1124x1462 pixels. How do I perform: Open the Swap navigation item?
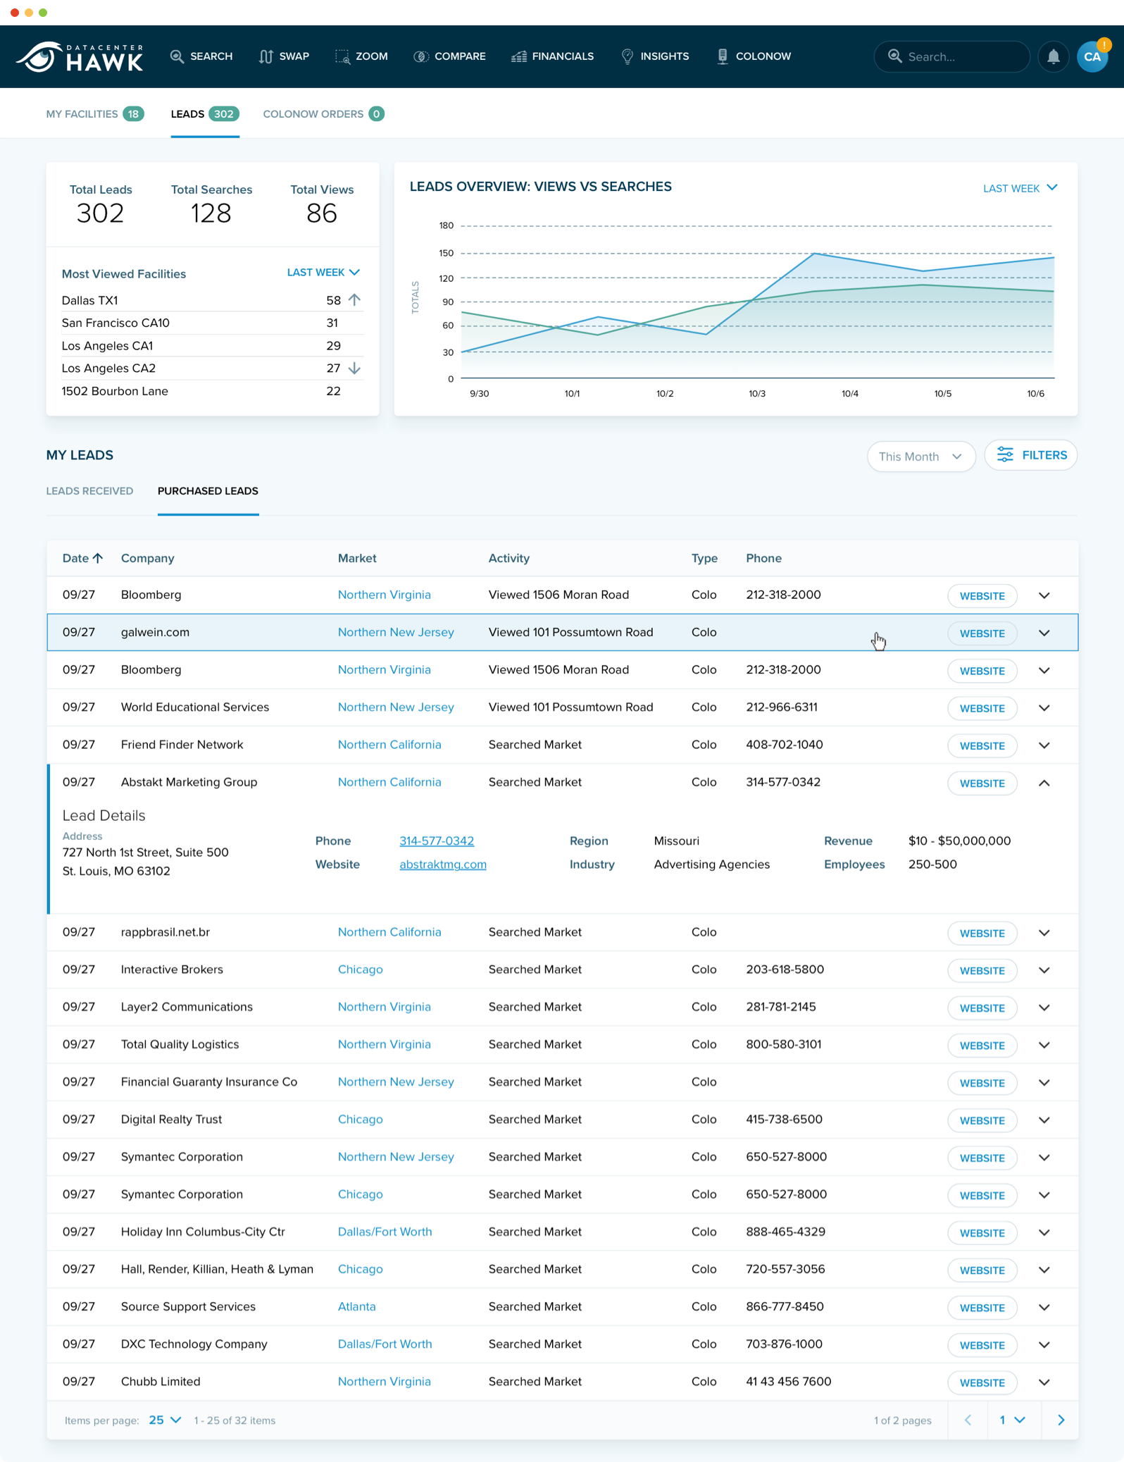pyautogui.click(x=284, y=56)
